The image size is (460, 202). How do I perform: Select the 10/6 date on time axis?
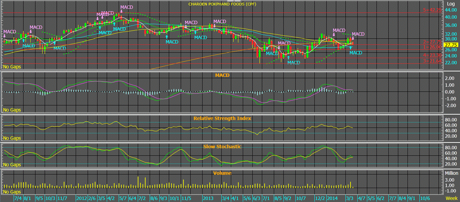coord(425,198)
